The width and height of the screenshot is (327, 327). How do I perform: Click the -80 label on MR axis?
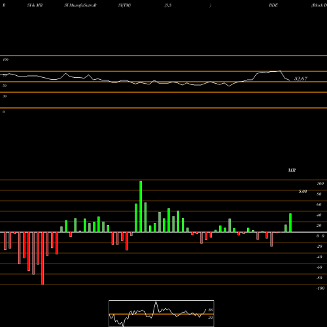pos(319,278)
